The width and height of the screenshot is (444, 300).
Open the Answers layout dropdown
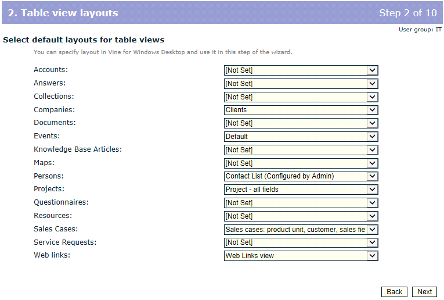click(x=301, y=84)
